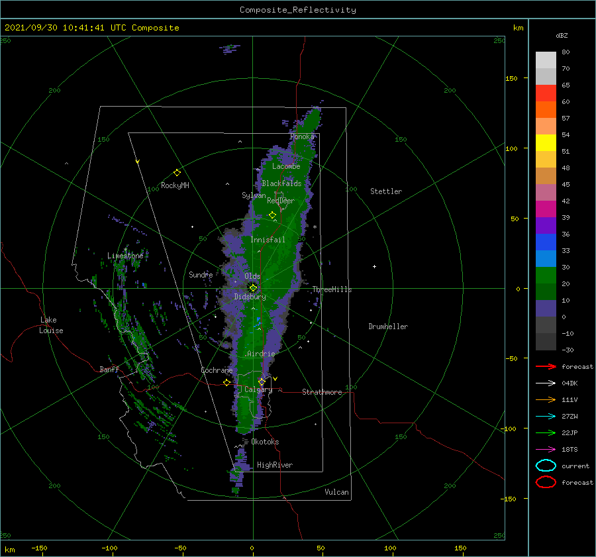The height and width of the screenshot is (557, 596).
Task: Click the RockyMH label
Action: point(175,185)
